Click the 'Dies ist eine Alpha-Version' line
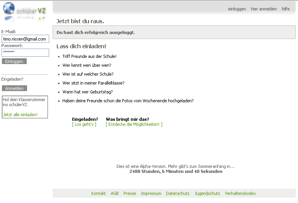This screenshot has height=203, width=298. (175, 166)
